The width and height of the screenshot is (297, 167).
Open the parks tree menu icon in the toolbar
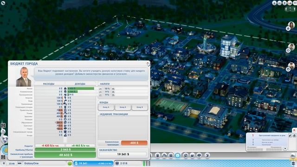pos(199,155)
